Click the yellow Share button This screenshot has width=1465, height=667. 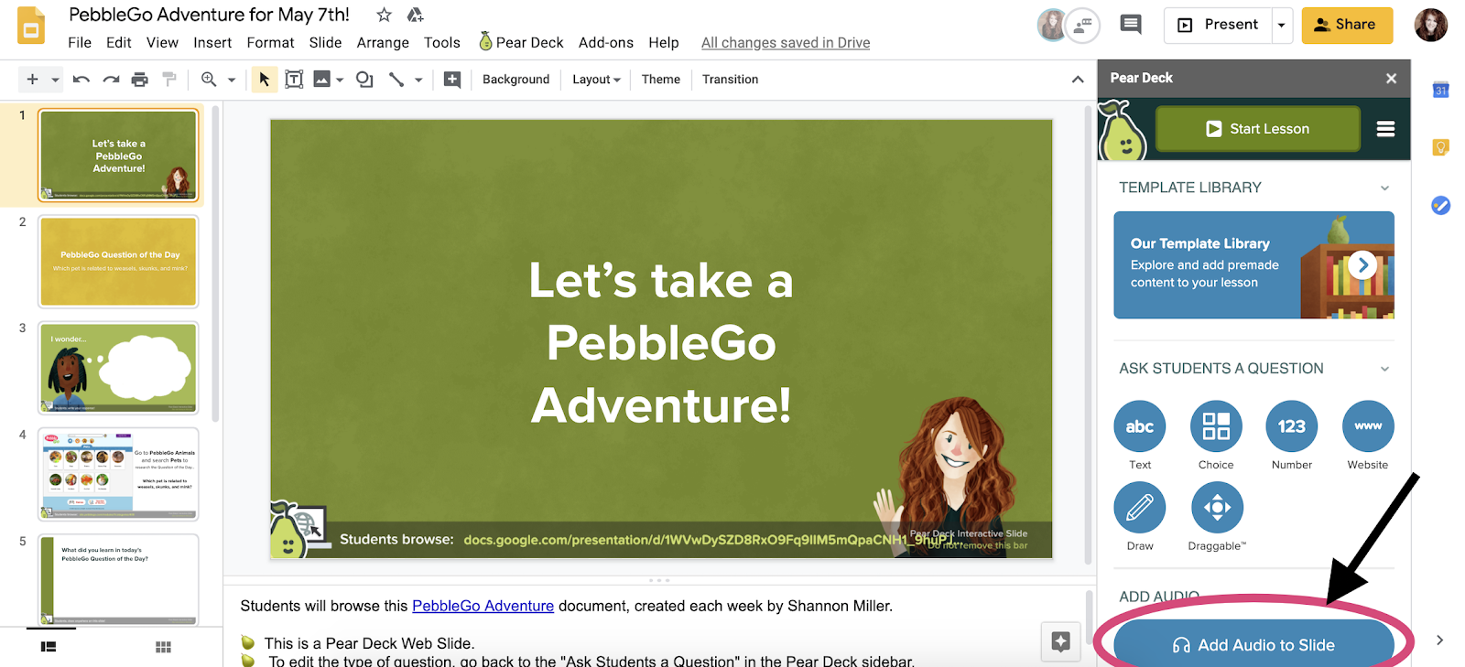(x=1347, y=25)
